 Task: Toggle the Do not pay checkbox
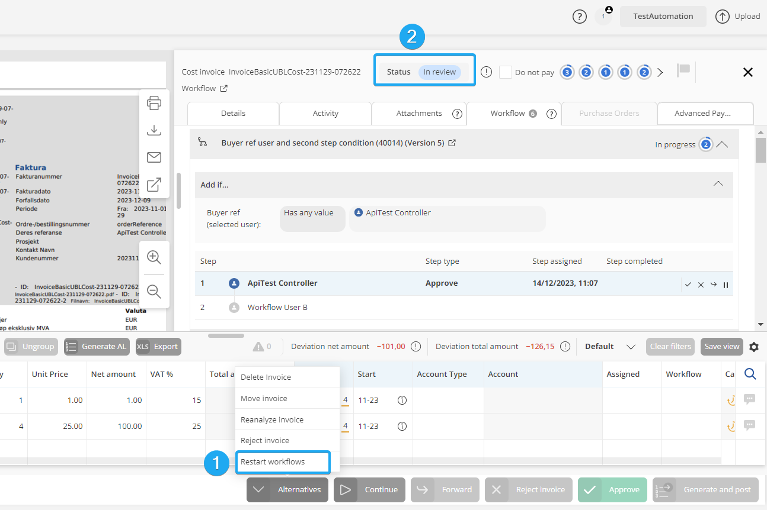coord(505,72)
